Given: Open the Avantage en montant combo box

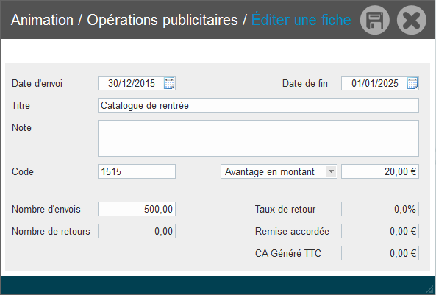Looking at the screenshot, I should tap(279, 171).
